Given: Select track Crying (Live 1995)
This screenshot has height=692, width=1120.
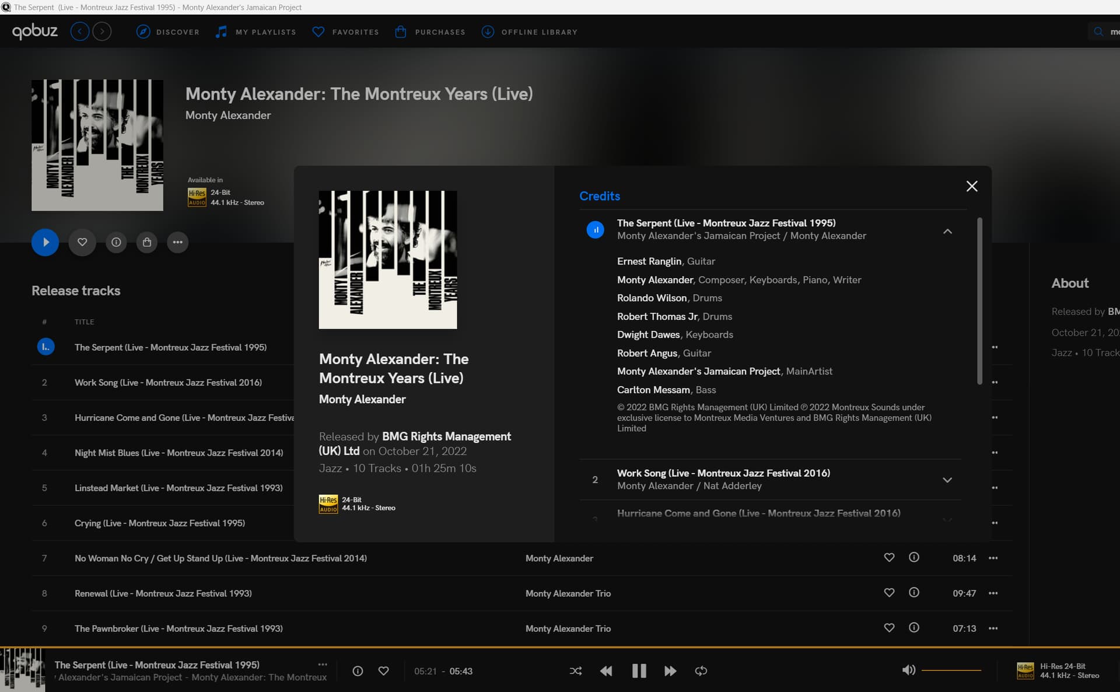Looking at the screenshot, I should (x=160, y=523).
